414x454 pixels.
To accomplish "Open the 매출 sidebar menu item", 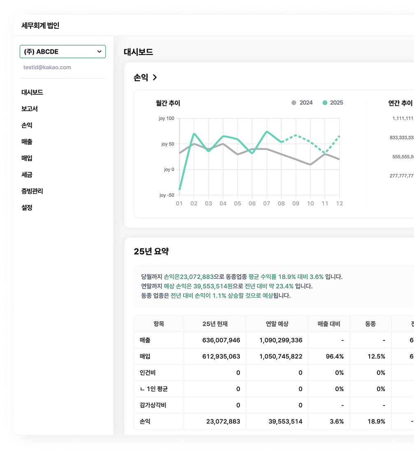I will coord(27,142).
